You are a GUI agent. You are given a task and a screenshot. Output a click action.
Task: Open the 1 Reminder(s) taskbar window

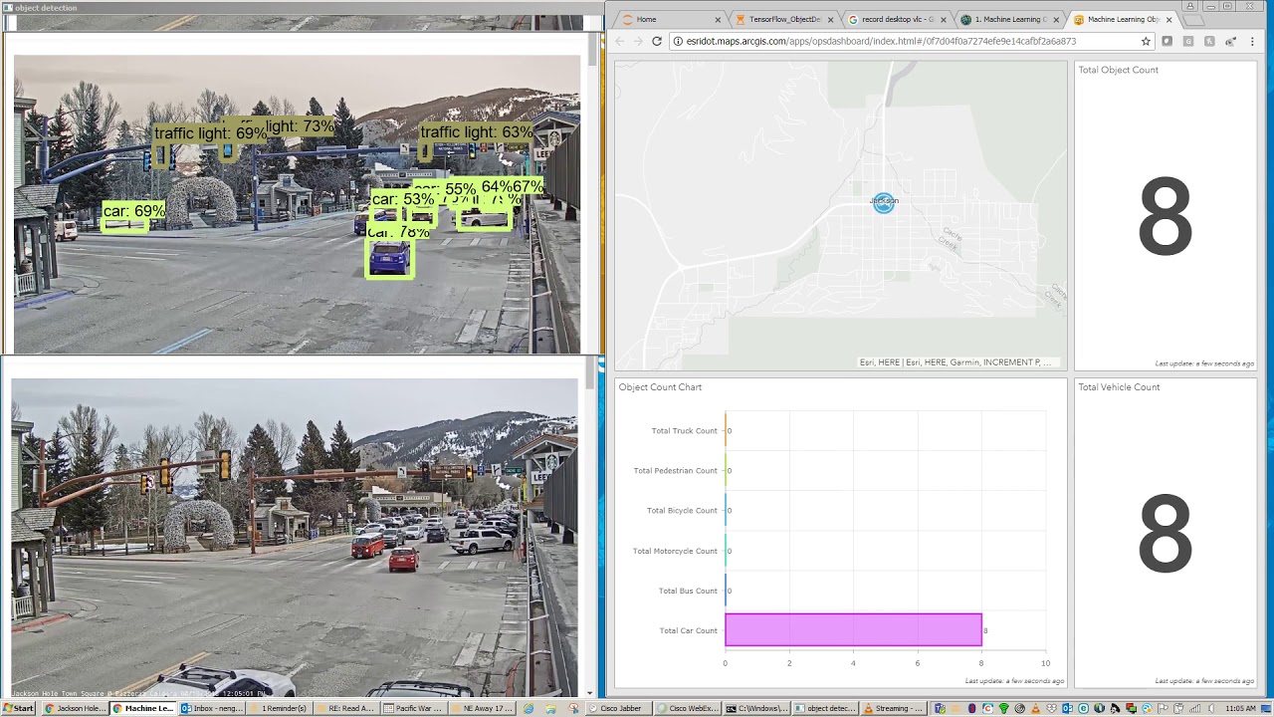pyautogui.click(x=280, y=708)
